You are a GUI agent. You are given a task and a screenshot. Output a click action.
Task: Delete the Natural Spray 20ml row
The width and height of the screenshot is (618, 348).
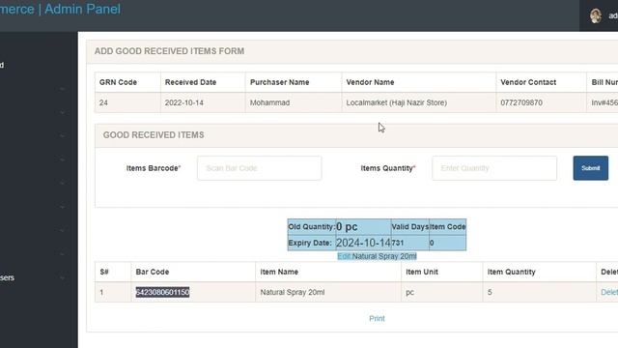(x=609, y=292)
